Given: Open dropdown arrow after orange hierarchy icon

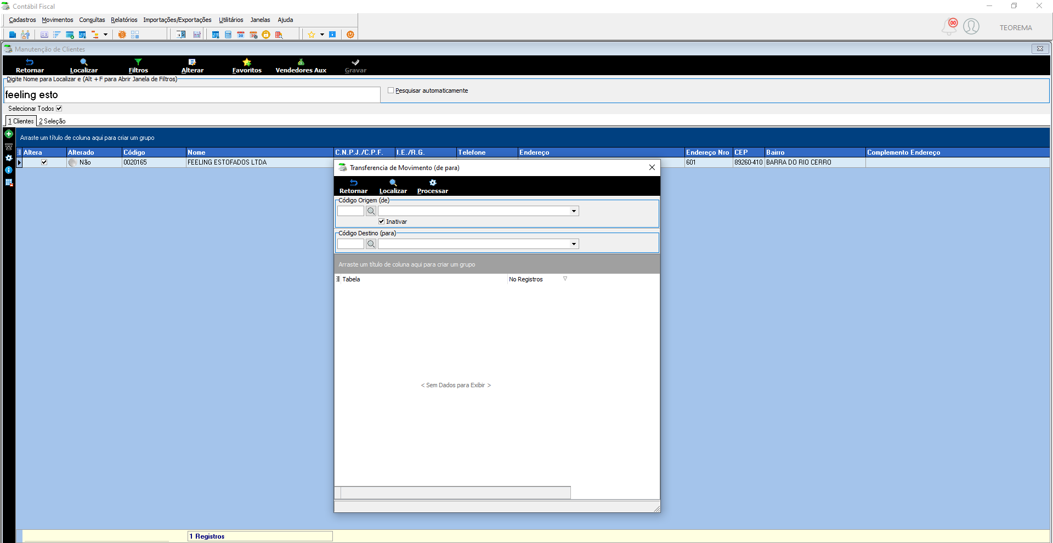Looking at the screenshot, I should click(105, 35).
